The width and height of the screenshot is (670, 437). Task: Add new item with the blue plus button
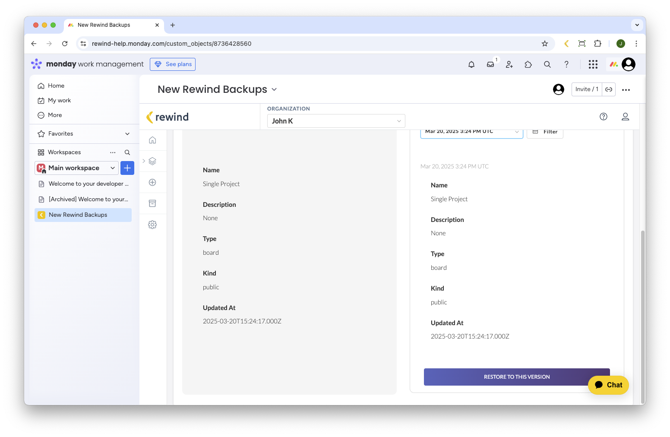127,168
